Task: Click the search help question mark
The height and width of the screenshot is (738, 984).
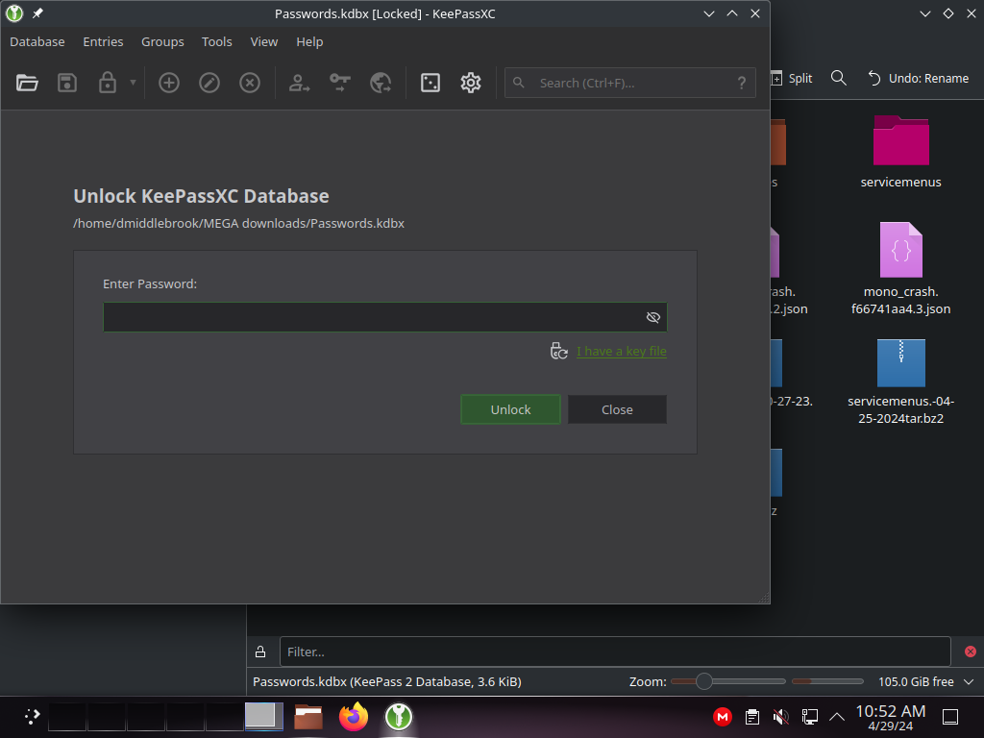Action: pyautogui.click(x=742, y=83)
